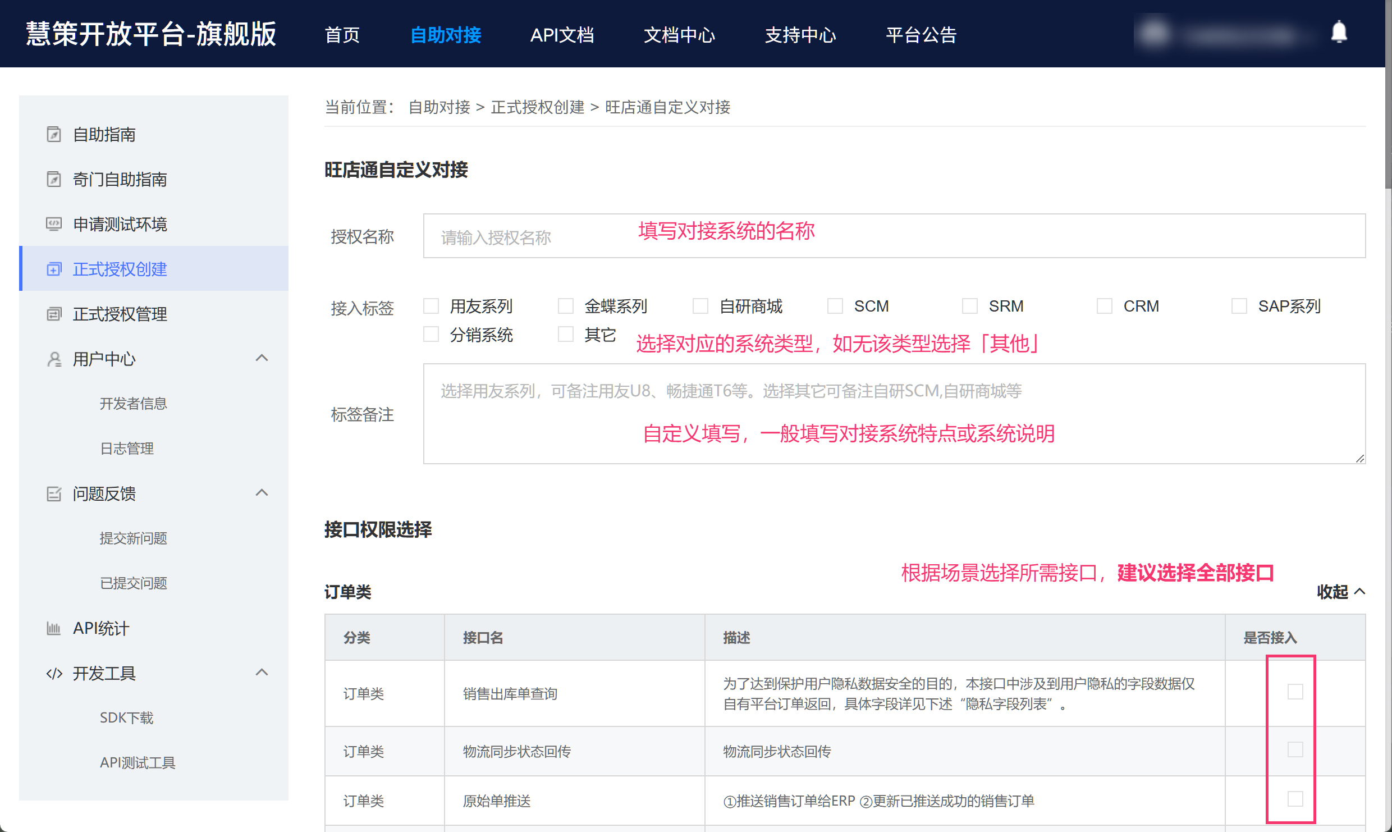Screen dimensions: 1392x832
Task: Open 开发者信息 under 用户中心
Action: tap(134, 404)
